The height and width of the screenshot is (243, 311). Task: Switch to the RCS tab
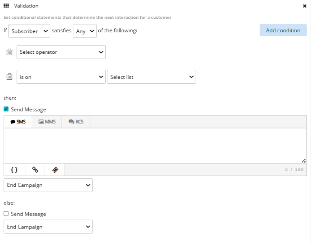(76, 122)
